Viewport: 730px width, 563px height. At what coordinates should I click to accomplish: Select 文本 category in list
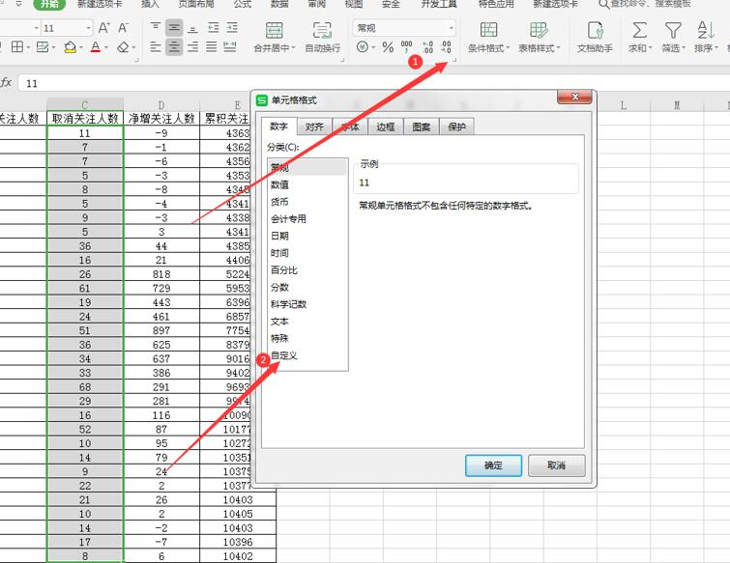click(x=307, y=322)
